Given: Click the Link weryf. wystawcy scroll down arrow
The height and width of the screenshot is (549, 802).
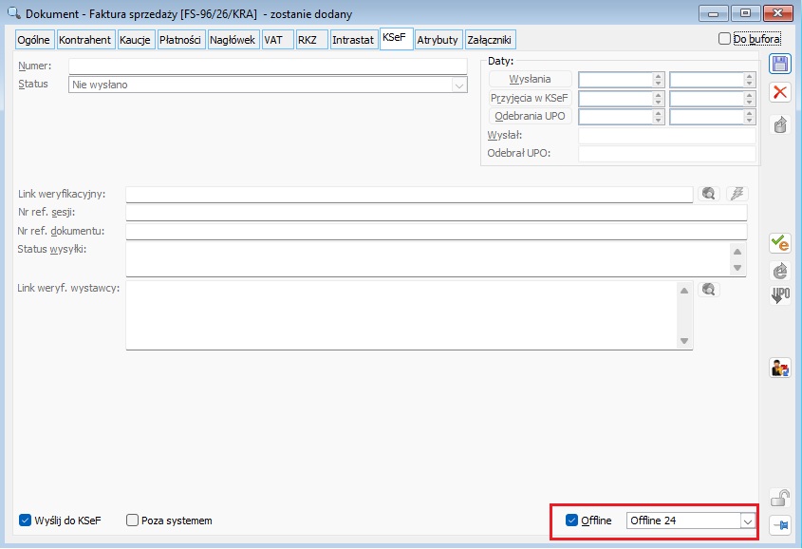Looking at the screenshot, I should (x=684, y=341).
